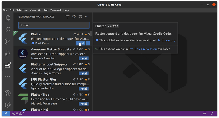Open the Explorer view in activity bar
The height and width of the screenshot is (118, 219).
coord(8,18)
